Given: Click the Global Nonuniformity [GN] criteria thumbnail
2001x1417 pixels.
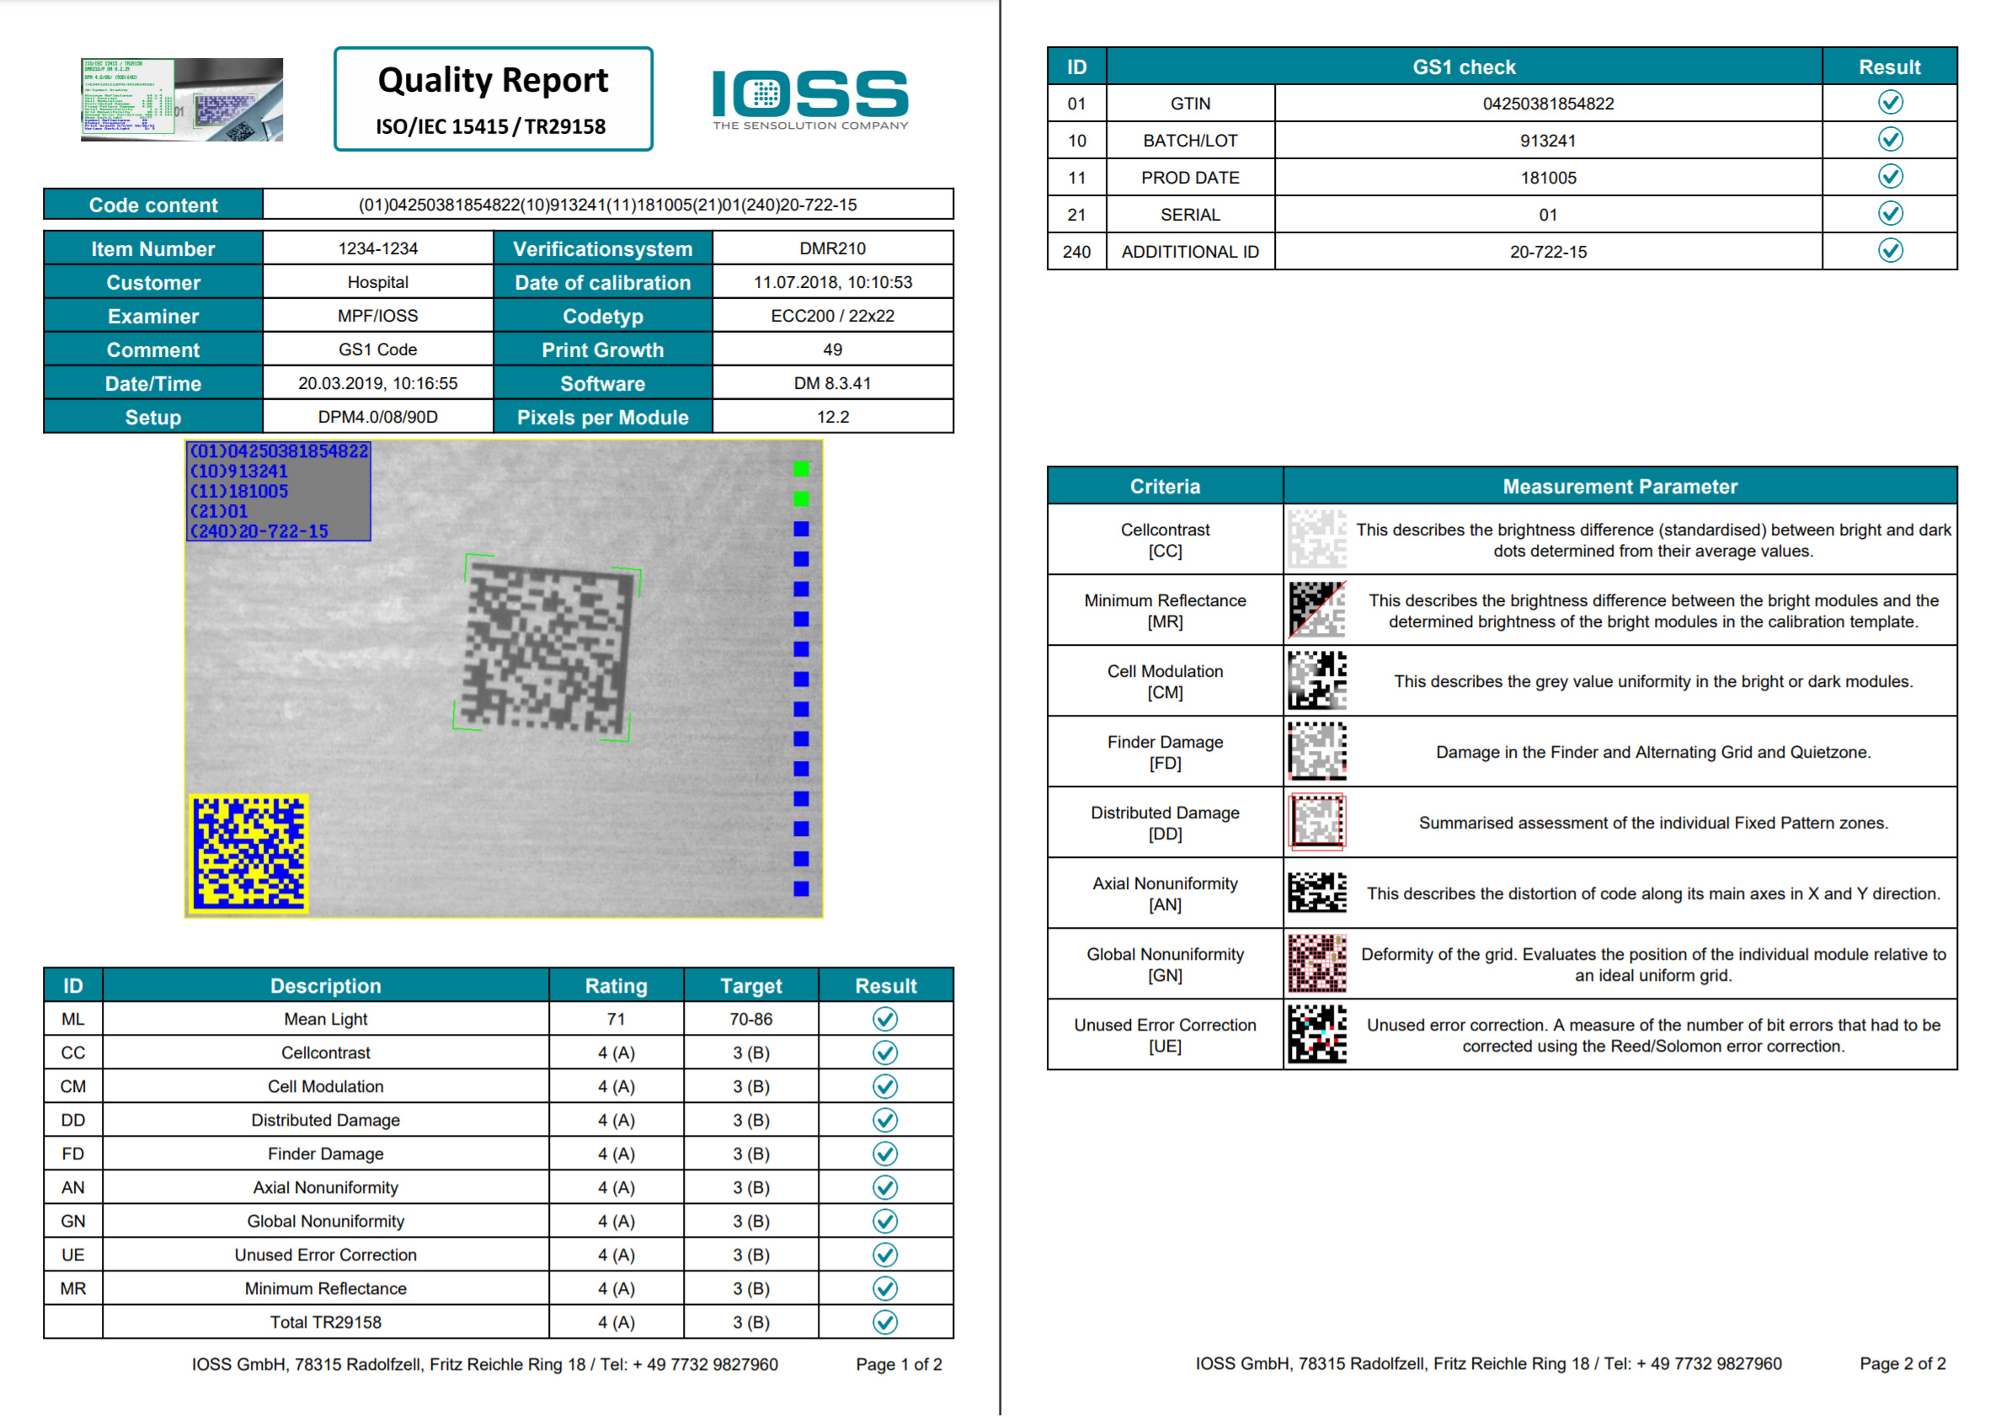Looking at the screenshot, I should [1318, 965].
